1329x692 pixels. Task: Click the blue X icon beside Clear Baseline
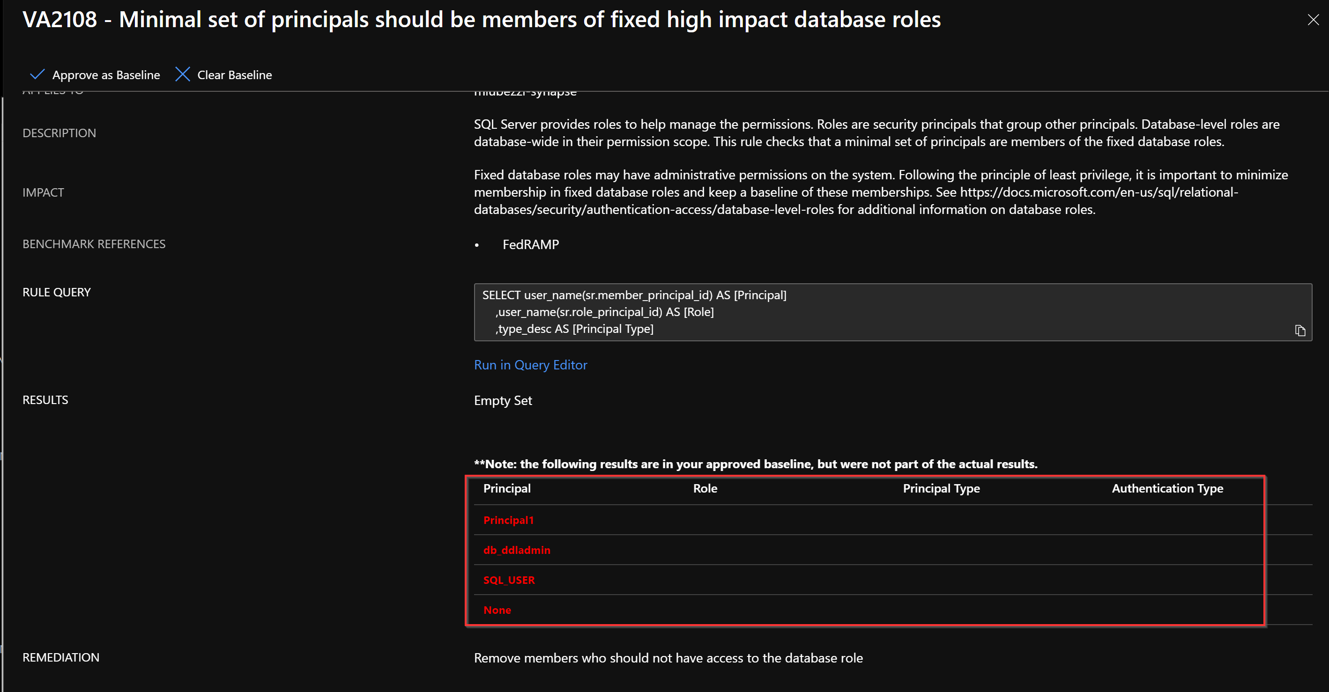[183, 75]
